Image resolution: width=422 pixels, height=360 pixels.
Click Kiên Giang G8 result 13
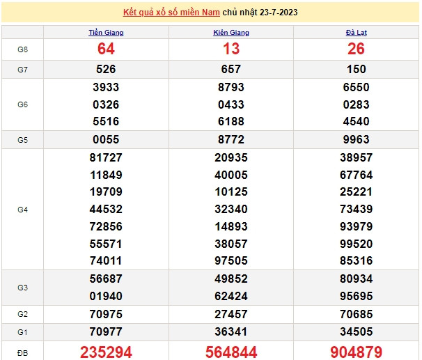click(230, 49)
